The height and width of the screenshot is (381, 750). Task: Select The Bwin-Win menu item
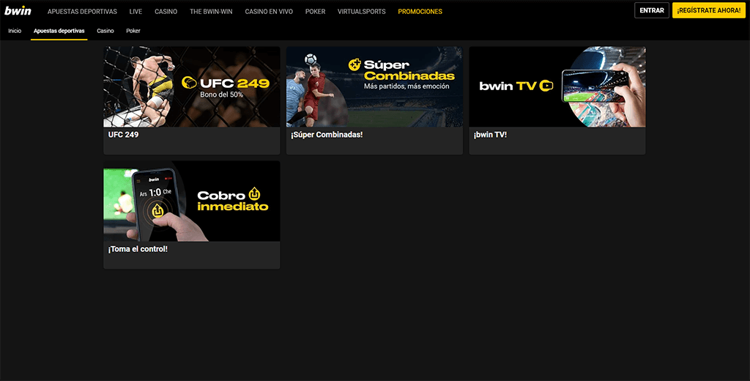[x=211, y=12]
